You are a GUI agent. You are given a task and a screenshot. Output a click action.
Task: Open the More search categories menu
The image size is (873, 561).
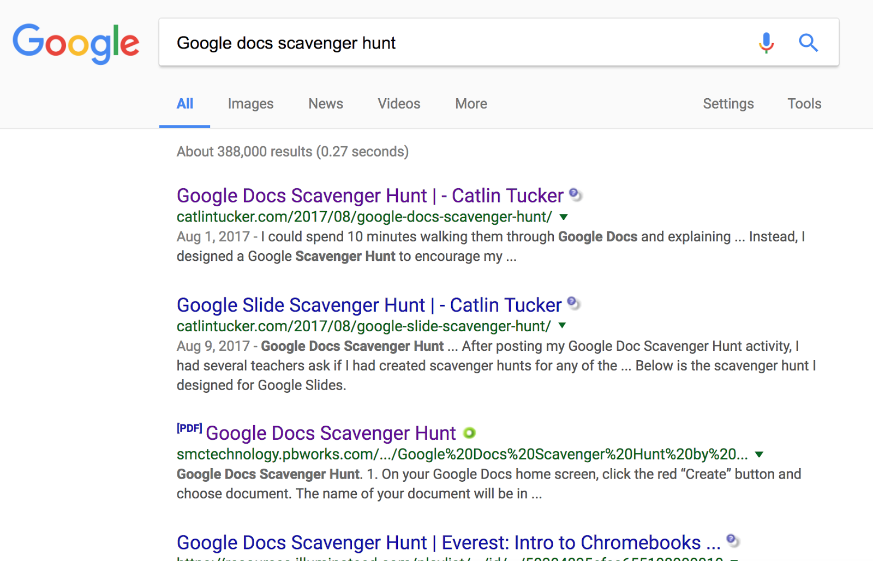click(471, 104)
